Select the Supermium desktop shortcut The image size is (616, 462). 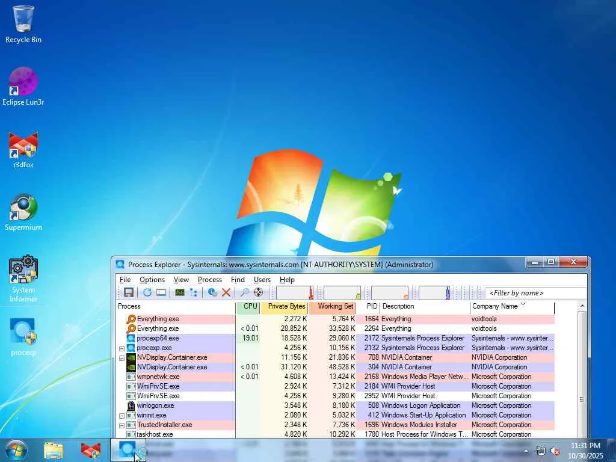(x=23, y=212)
